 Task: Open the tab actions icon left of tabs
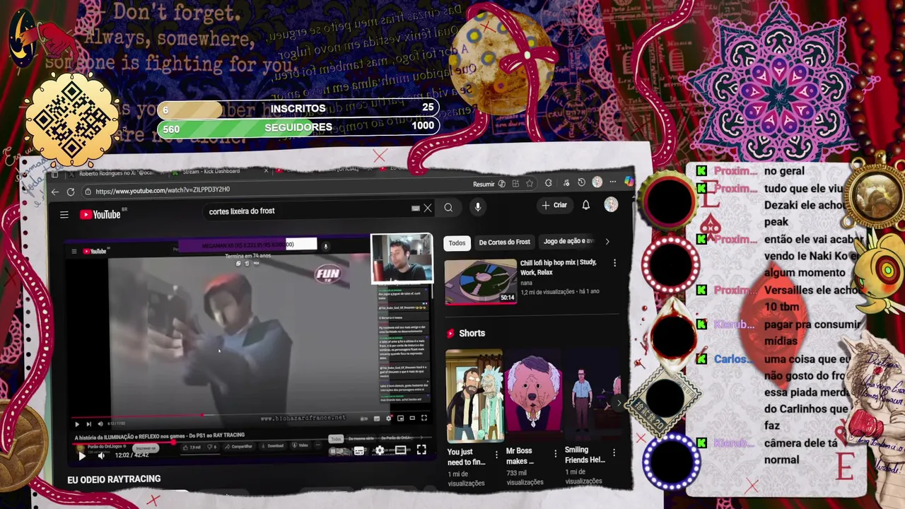55,175
